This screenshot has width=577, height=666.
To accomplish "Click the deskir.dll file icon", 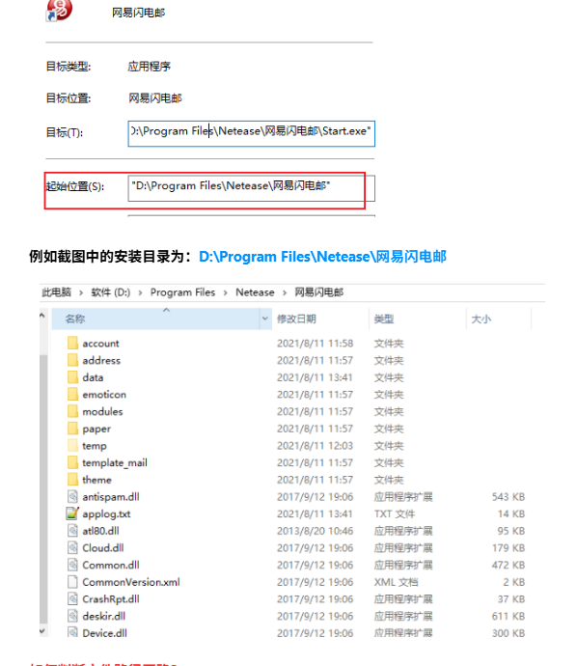I will (x=72, y=616).
